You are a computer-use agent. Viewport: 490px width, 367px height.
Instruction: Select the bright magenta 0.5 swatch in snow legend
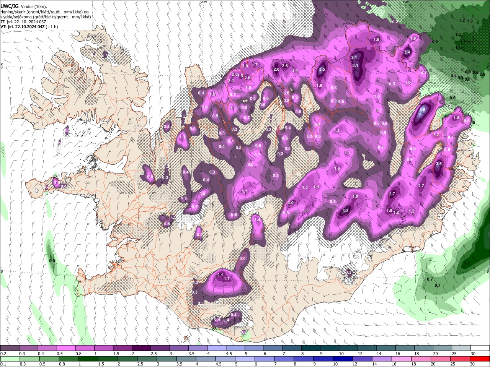click(66, 348)
